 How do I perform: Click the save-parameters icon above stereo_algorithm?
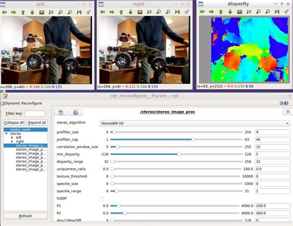(x=76, y=112)
